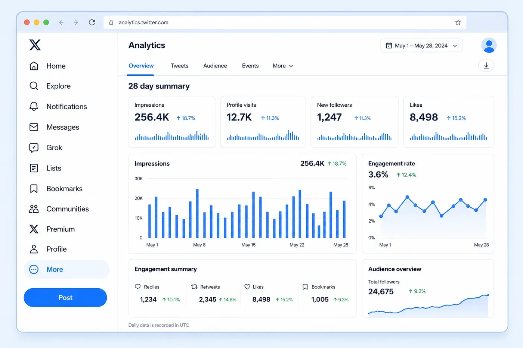Viewport: 523px width, 348px height.
Task: Click the 3.6% engagement rate value
Action: (x=378, y=175)
